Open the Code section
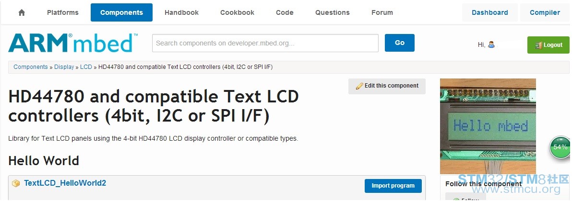 (x=285, y=12)
